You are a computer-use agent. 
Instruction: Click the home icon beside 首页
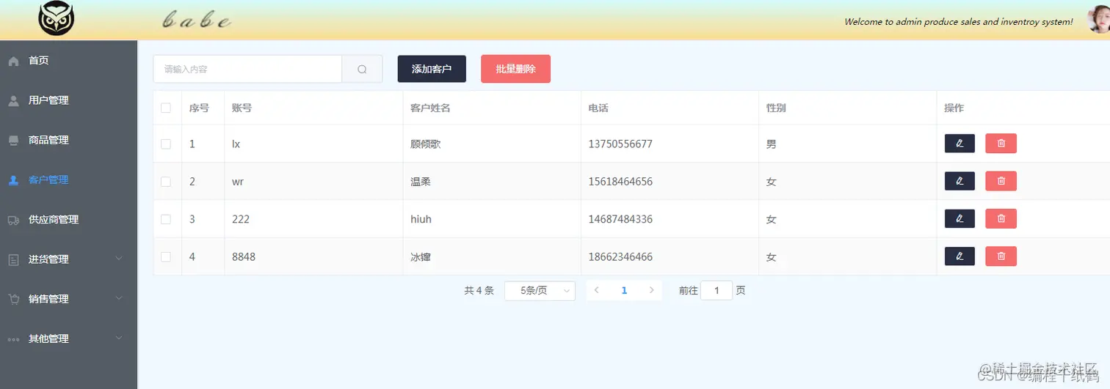tap(13, 61)
